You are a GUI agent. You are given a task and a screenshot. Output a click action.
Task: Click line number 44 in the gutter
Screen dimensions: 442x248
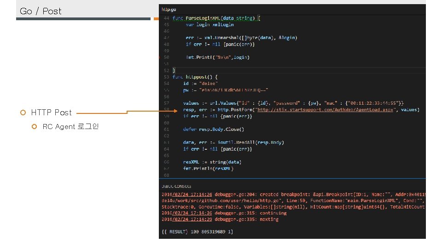(166, 18)
